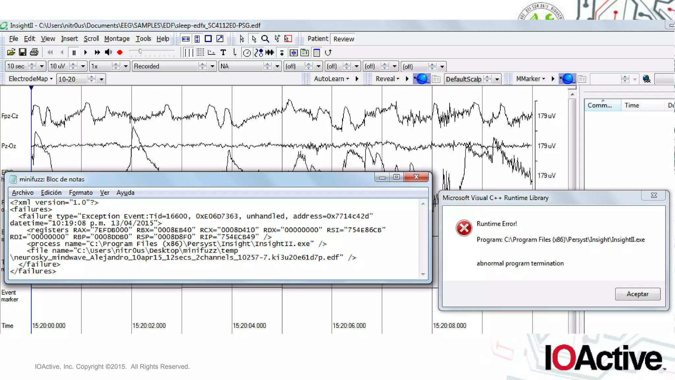This screenshot has width=675, height=380.
Task: Click the text annotation T icon
Action: point(223,52)
